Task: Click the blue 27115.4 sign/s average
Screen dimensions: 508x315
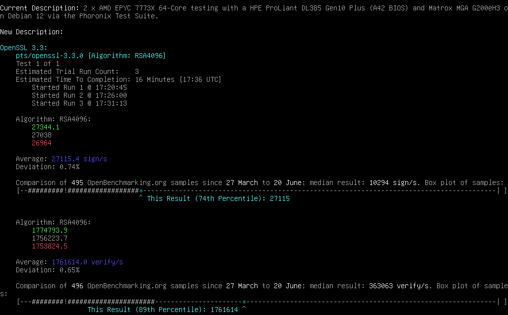Action: 79,159
